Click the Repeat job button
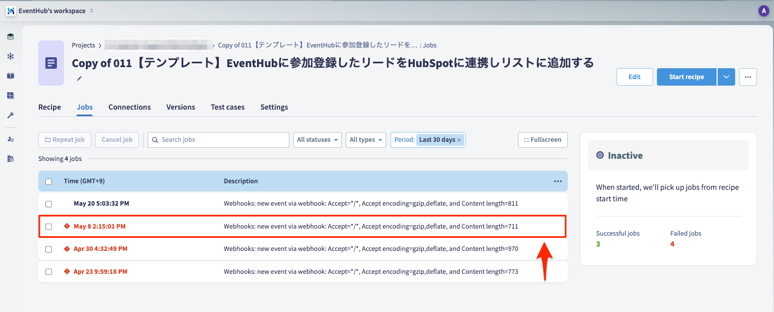 [65, 140]
